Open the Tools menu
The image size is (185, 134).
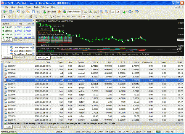tap(36, 7)
